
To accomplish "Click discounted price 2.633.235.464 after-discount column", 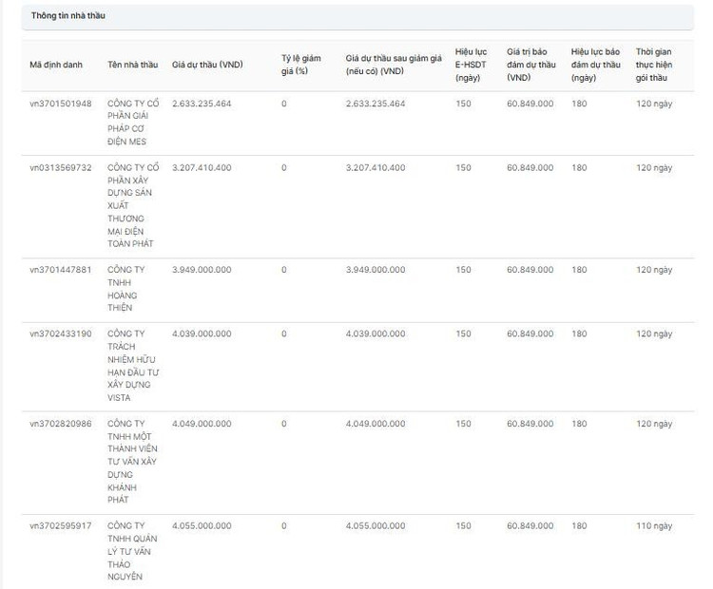I will (x=376, y=104).
